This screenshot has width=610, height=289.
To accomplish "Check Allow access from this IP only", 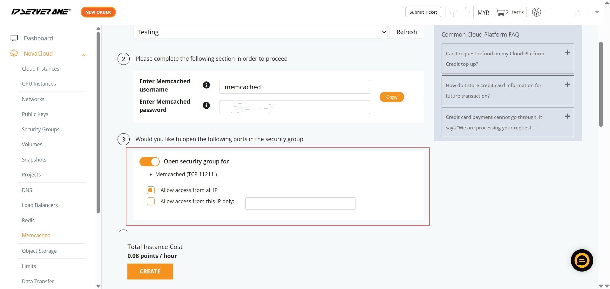I will 151,202.
